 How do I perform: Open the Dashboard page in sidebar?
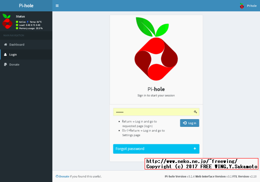(26, 45)
